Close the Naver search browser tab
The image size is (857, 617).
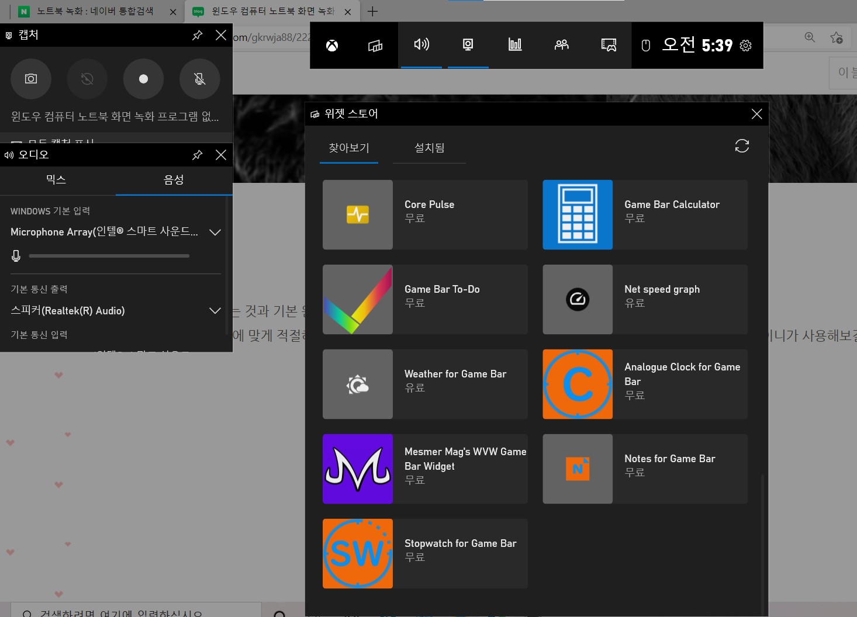(x=173, y=12)
